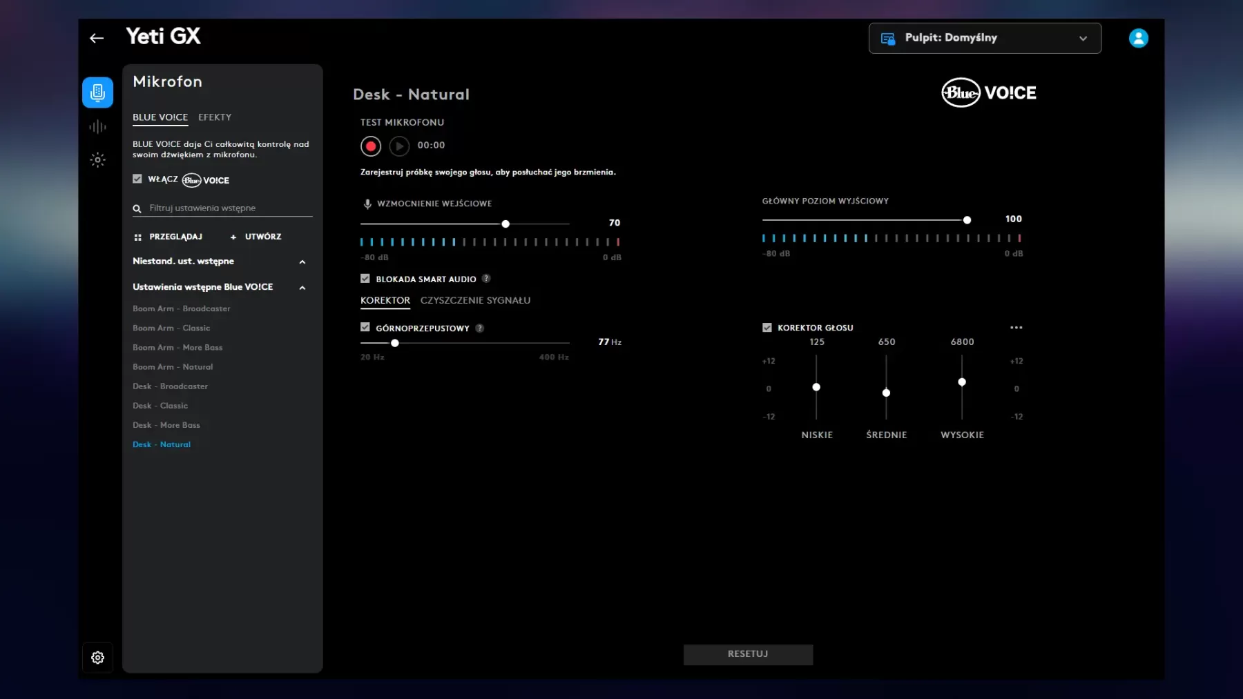
Task: Open settings gear at bottom left
Action: point(97,658)
